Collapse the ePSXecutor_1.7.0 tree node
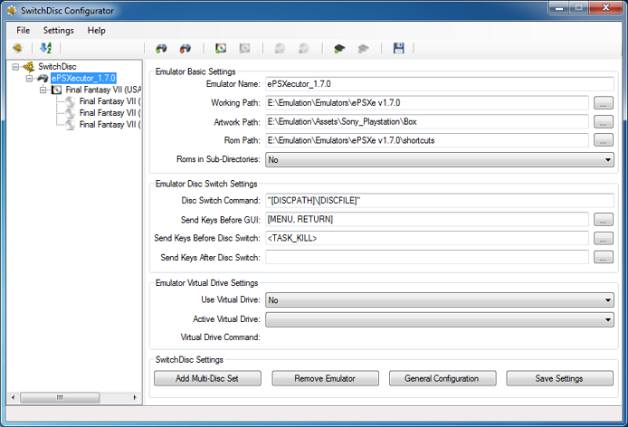The image size is (628, 427). click(29, 78)
